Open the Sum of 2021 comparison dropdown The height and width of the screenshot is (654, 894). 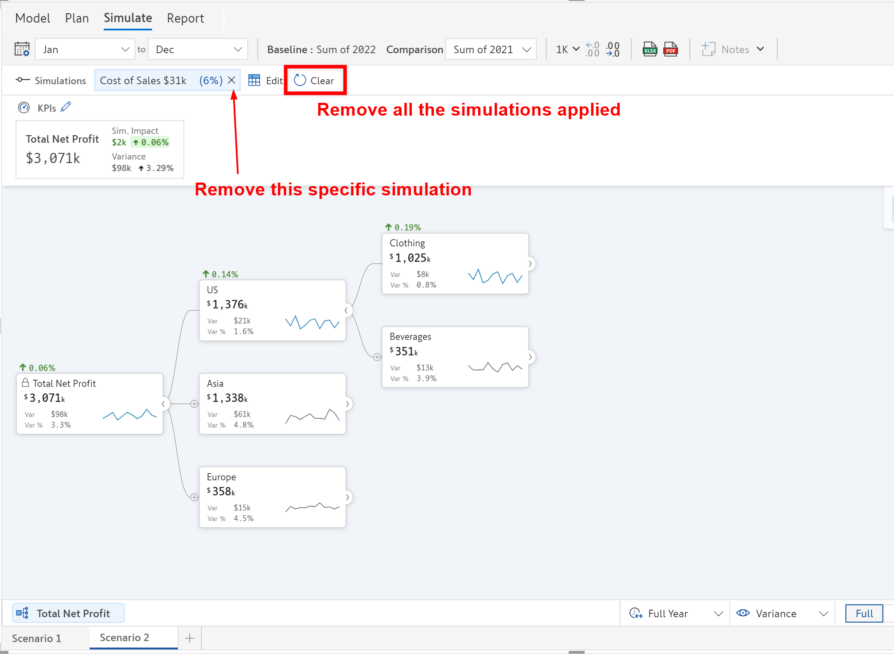(x=491, y=50)
